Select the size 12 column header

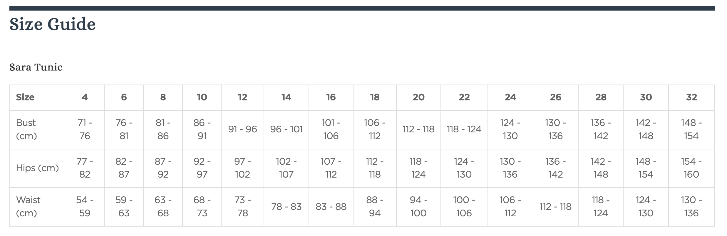pyautogui.click(x=242, y=97)
